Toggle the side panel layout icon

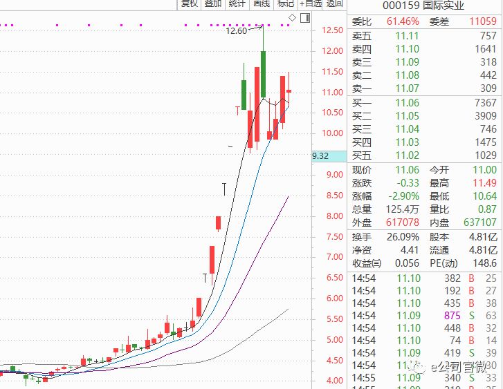305,18
